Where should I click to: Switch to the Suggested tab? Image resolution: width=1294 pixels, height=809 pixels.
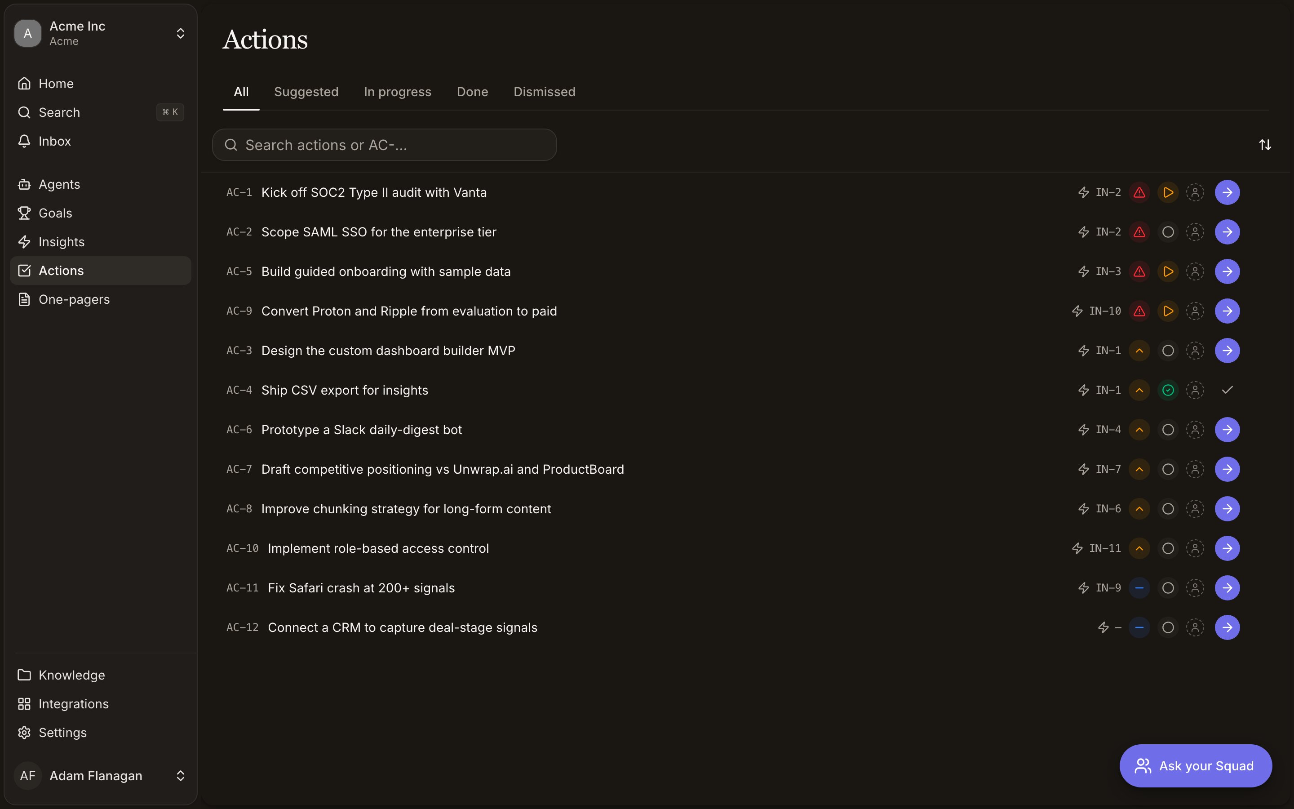[306, 92]
